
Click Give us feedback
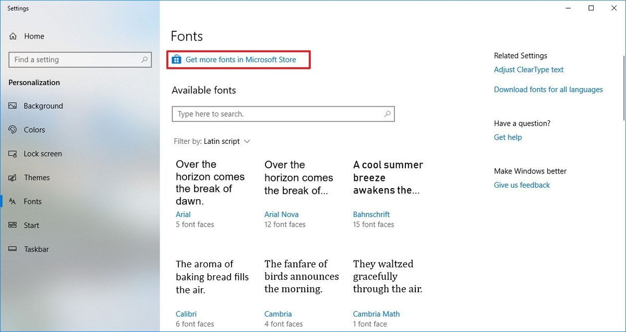pyautogui.click(x=522, y=185)
